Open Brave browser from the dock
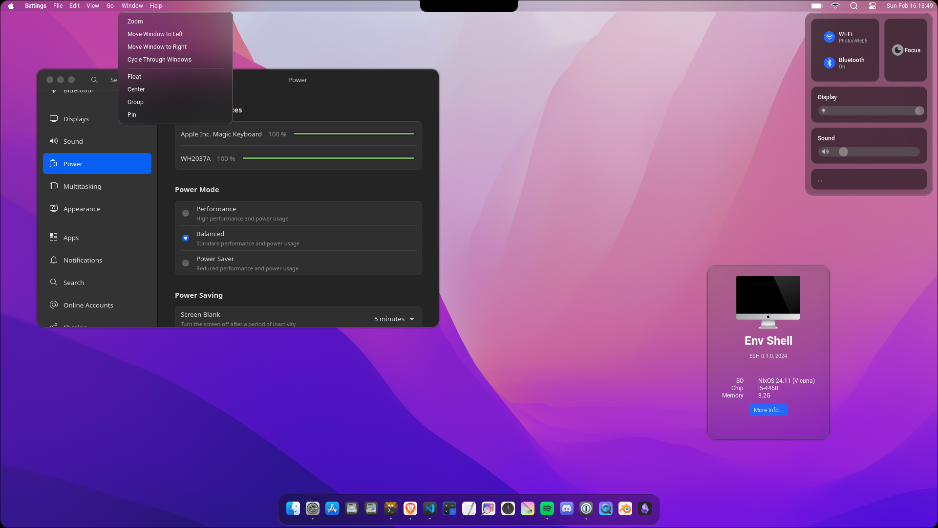This screenshot has height=528, width=938. point(410,508)
